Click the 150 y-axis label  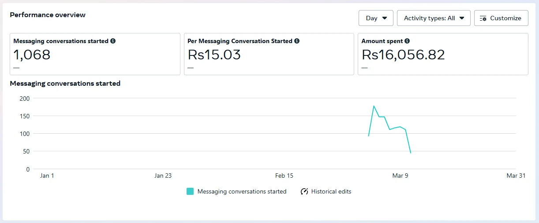click(25, 116)
